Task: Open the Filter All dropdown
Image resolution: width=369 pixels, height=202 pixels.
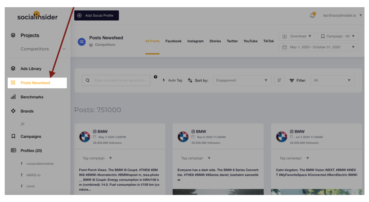Action: 332,80
